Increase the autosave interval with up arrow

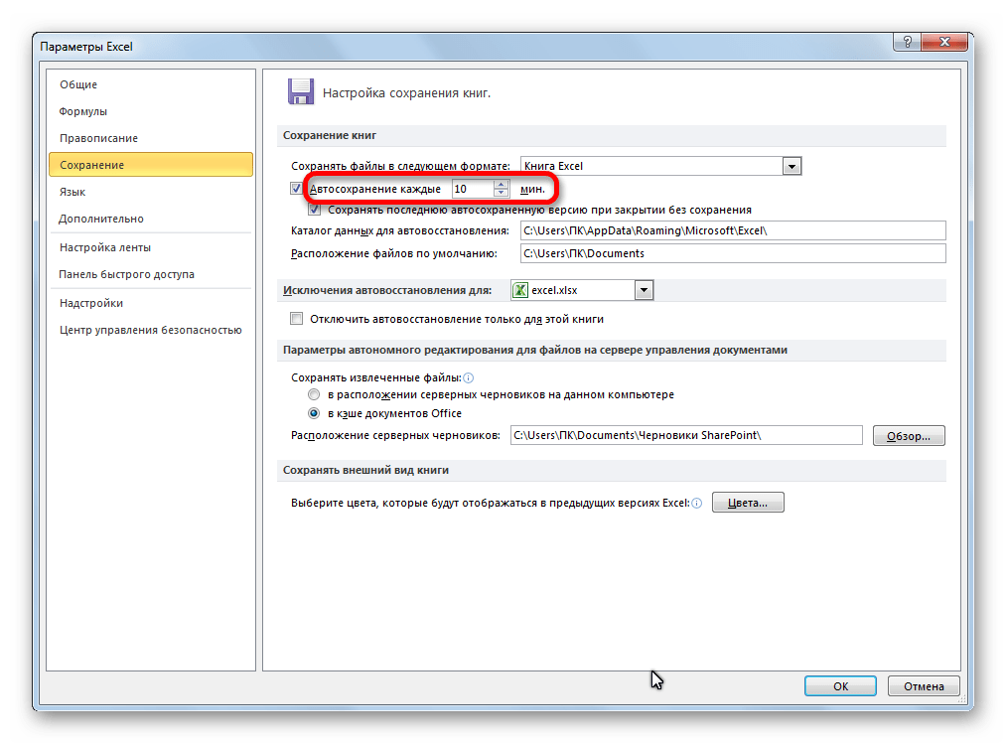(x=501, y=185)
